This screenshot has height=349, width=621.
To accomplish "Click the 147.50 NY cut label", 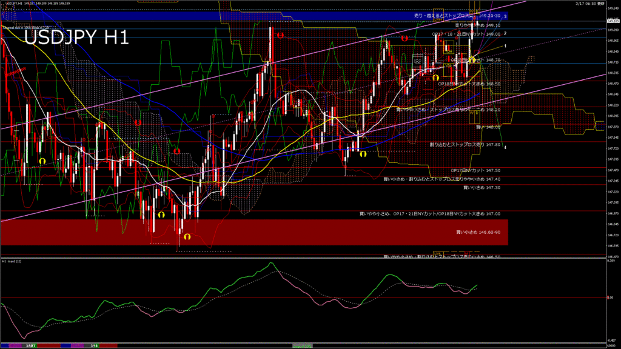I will pos(475,171).
